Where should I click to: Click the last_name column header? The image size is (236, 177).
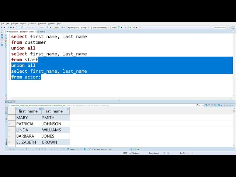(56, 111)
